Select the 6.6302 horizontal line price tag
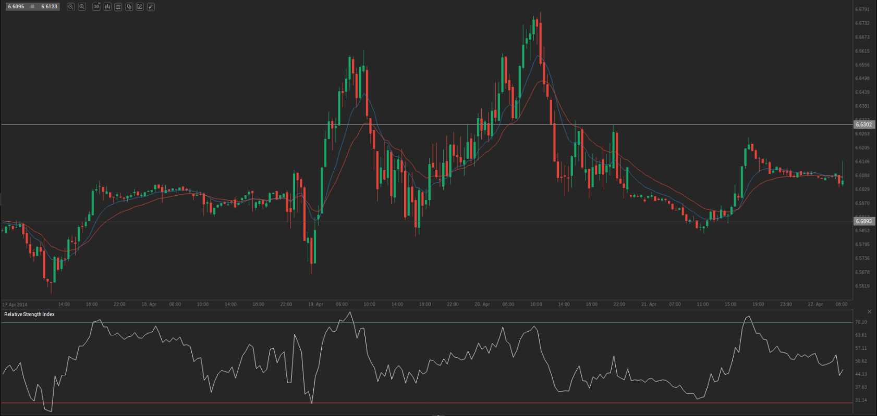The height and width of the screenshot is (416, 877). tap(863, 124)
